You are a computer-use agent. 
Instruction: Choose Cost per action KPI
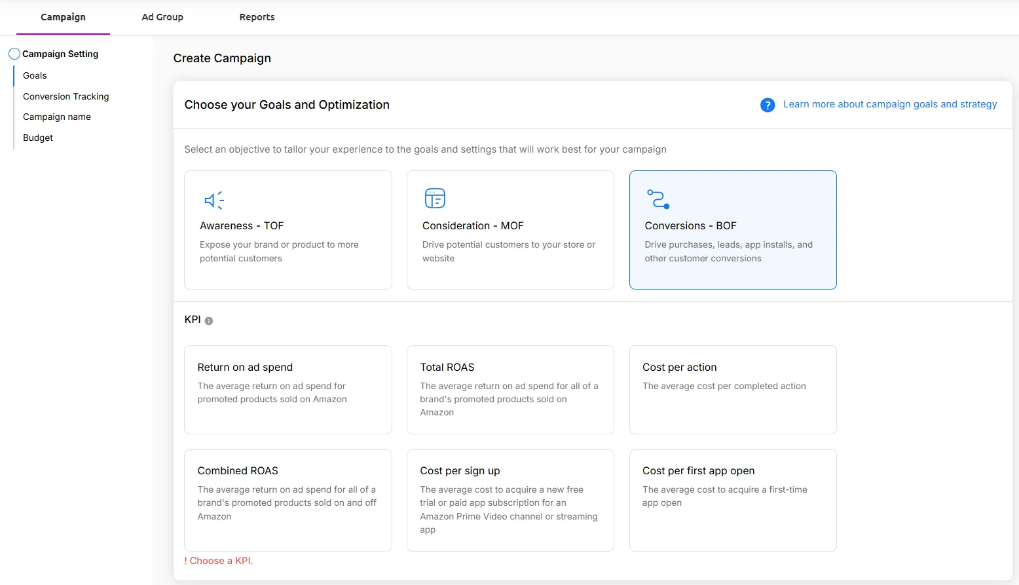(733, 390)
